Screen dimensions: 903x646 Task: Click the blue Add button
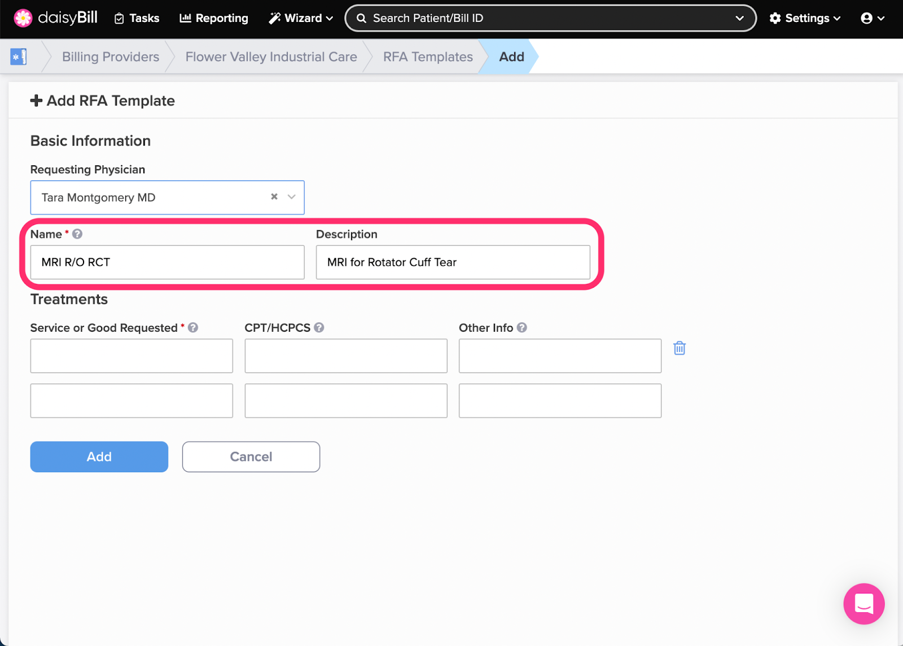pos(99,456)
